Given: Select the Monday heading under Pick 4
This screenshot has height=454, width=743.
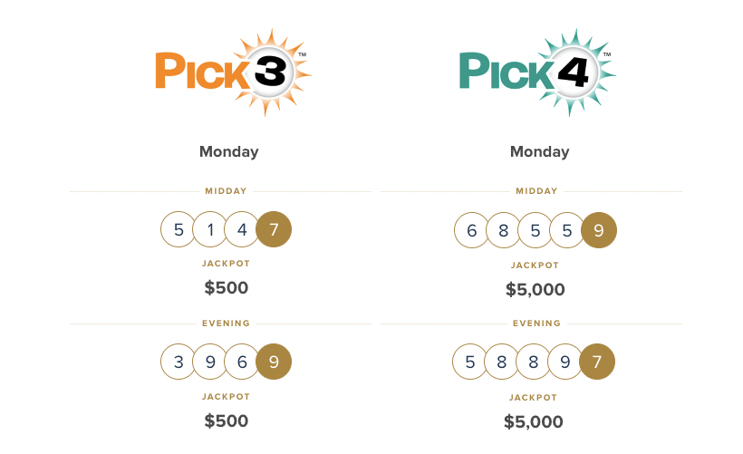Looking at the screenshot, I should coord(539,151).
